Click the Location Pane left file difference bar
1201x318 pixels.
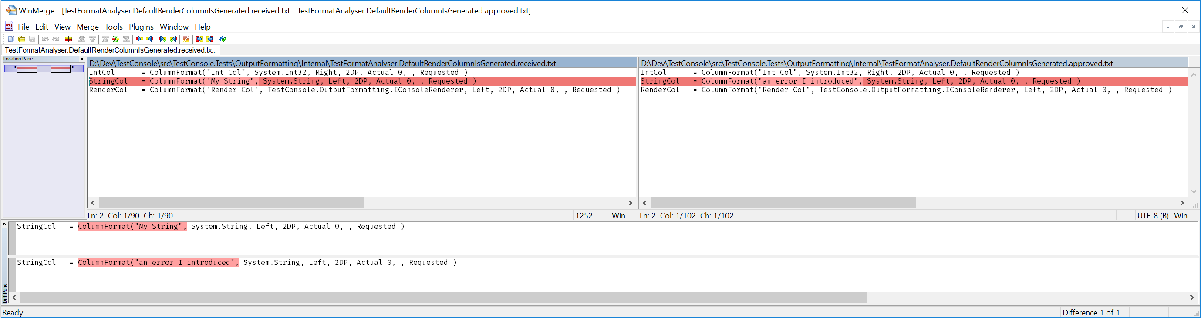(x=27, y=69)
